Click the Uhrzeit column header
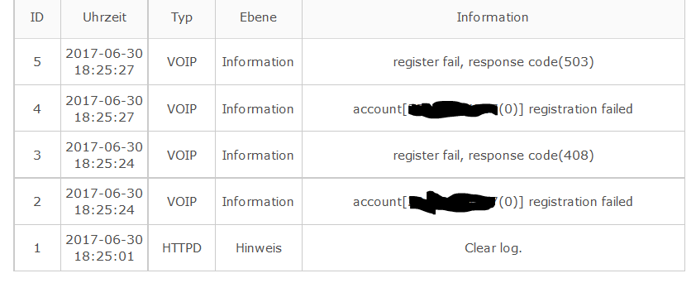Viewport: 696px width, 302px height. coord(104,17)
